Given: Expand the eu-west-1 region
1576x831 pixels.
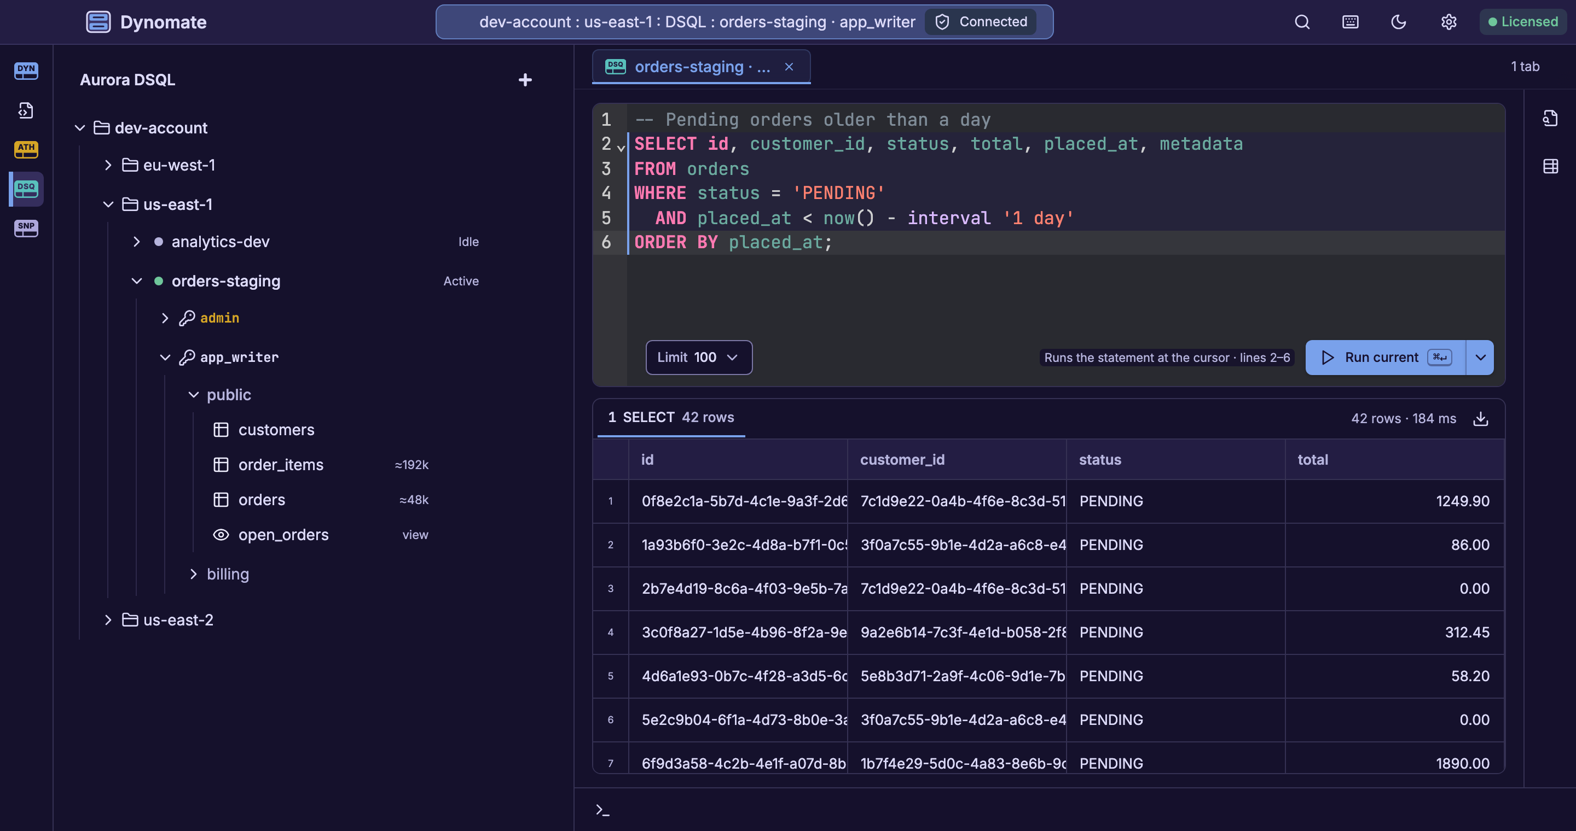Looking at the screenshot, I should [108, 165].
